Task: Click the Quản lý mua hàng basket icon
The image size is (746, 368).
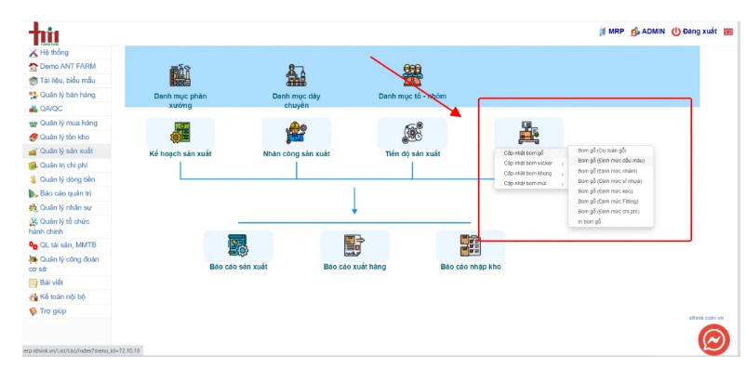Action: tap(33, 124)
